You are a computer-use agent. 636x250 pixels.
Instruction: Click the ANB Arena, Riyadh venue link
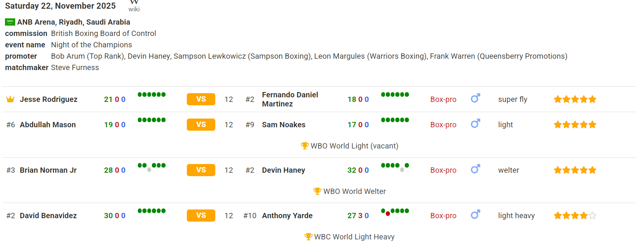(74, 22)
